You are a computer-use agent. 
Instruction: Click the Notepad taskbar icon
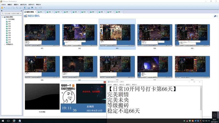[19, 121]
